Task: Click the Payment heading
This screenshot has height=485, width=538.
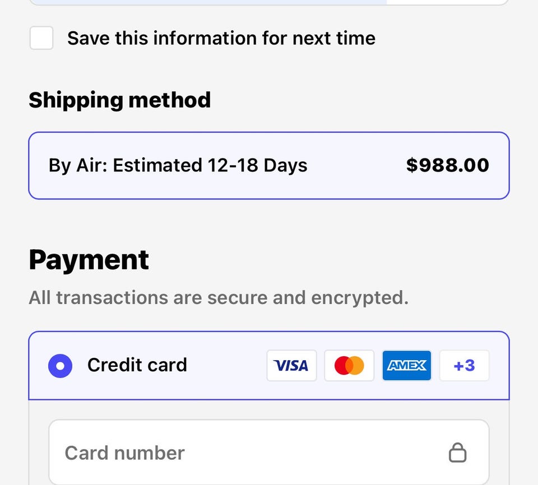Action: (x=89, y=260)
